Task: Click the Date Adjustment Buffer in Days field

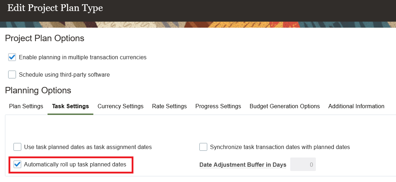Action: pos(303,165)
